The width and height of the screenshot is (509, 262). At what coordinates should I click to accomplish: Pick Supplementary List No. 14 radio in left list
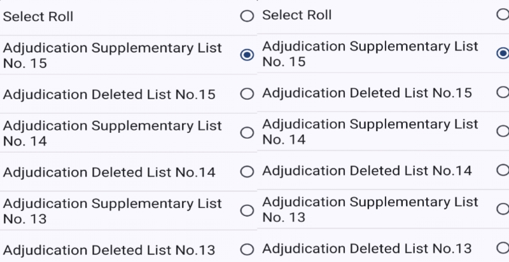(x=247, y=133)
